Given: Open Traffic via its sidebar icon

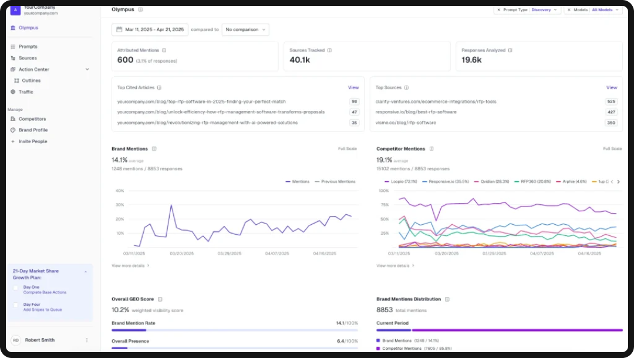Looking at the screenshot, I should 12,92.
